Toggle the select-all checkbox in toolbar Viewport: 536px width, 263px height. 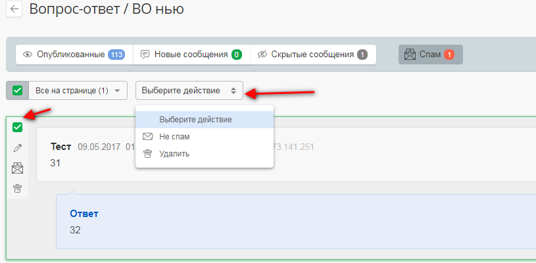tap(18, 91)
